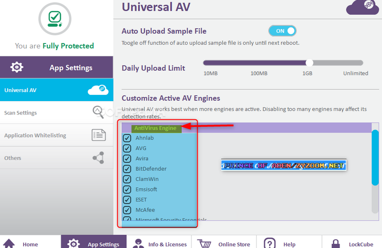Go to Home in the bottom bar
The image size is (382, 248).
point(30,242)
